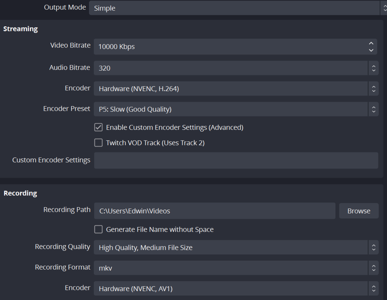Click the Recording Quality arrows icon
The height and width of the screenshot is (300, 387).
[373, 247]
